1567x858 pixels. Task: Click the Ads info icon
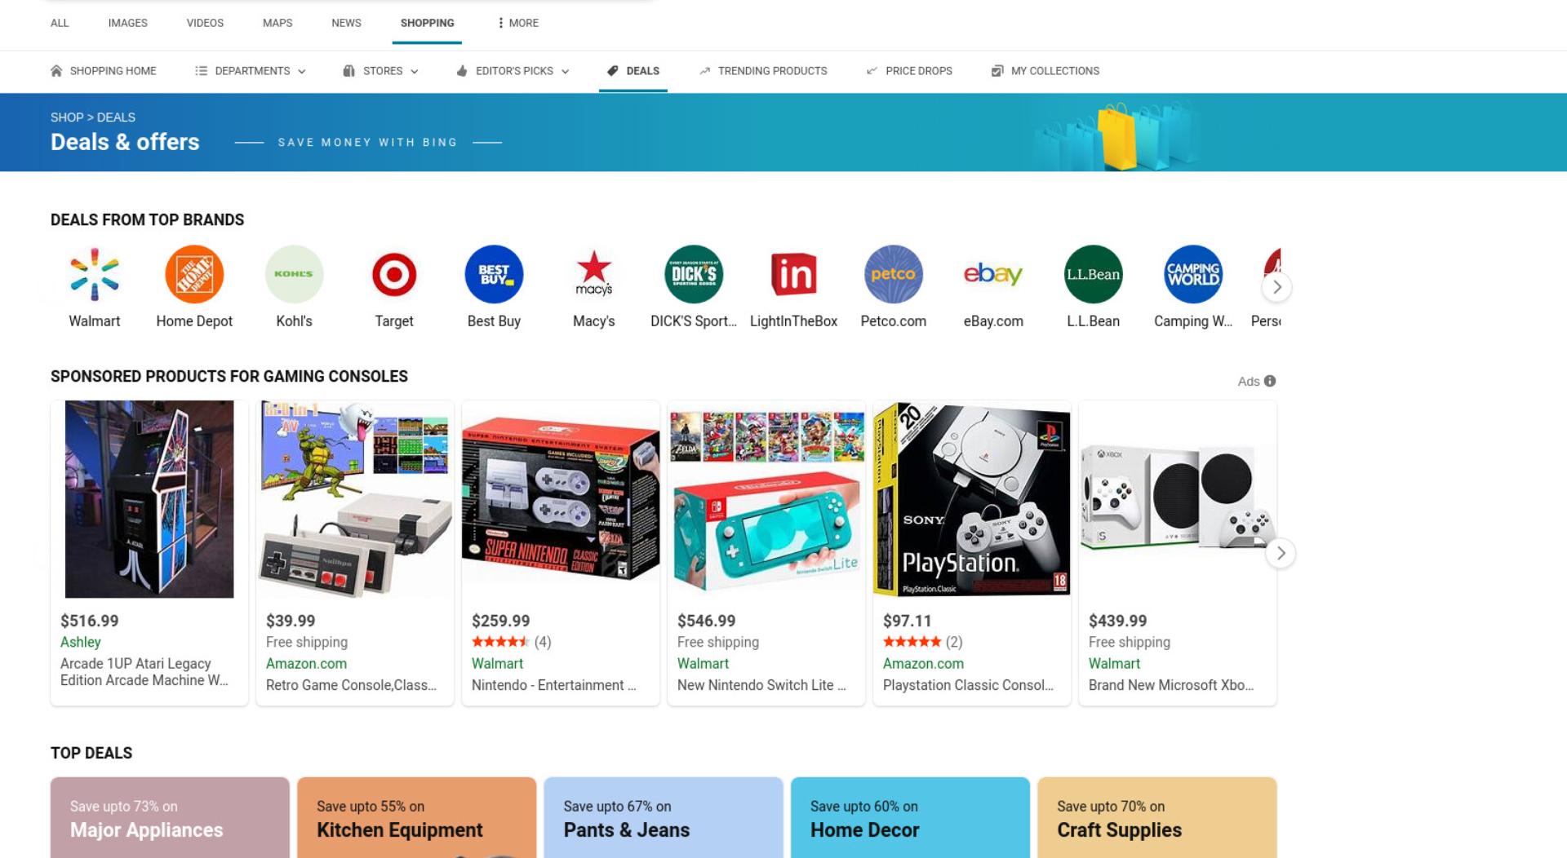(1270, 381)
